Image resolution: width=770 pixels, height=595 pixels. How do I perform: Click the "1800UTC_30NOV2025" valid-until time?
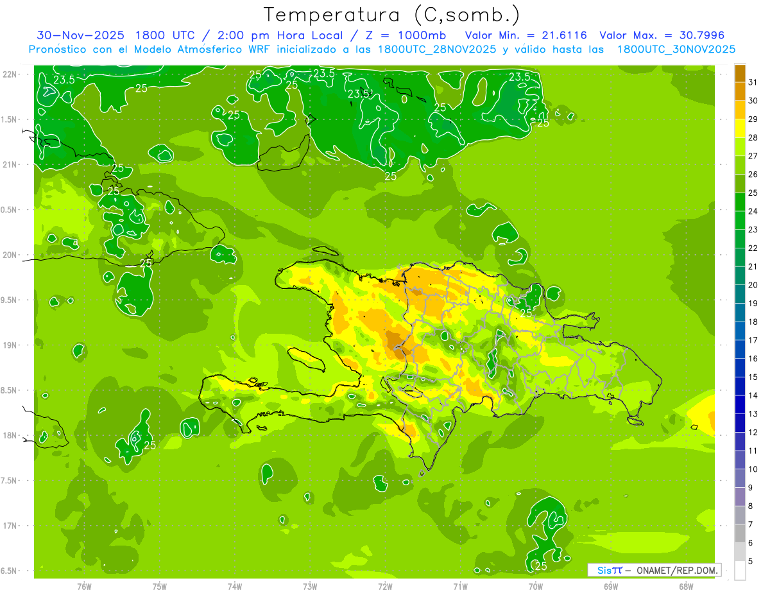pyautogui.click(x=676, y=49)
